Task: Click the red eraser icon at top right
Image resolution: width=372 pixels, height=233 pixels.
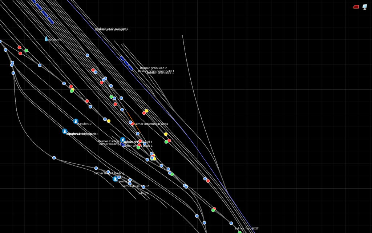Action: click(x=356, y=7)
